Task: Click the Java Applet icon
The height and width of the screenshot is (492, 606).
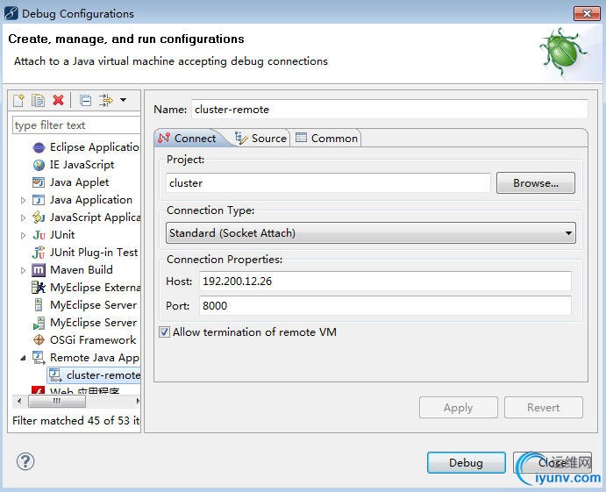Action: coord(39,182)
